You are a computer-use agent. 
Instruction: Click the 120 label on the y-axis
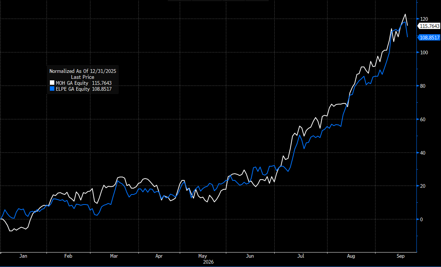pyautogui.click(x=424, y=19)
